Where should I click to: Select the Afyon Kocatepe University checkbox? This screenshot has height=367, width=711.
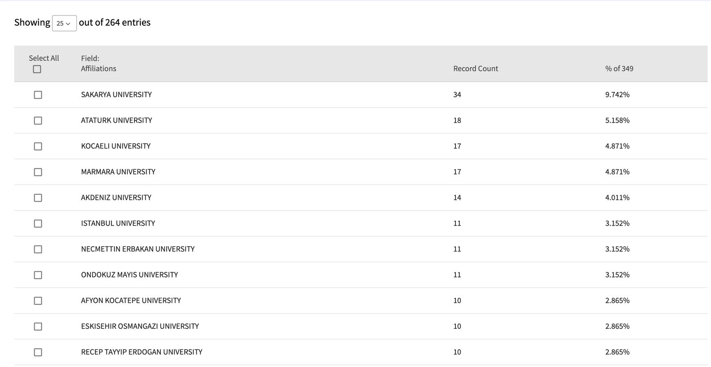click(x=38, y=301)
